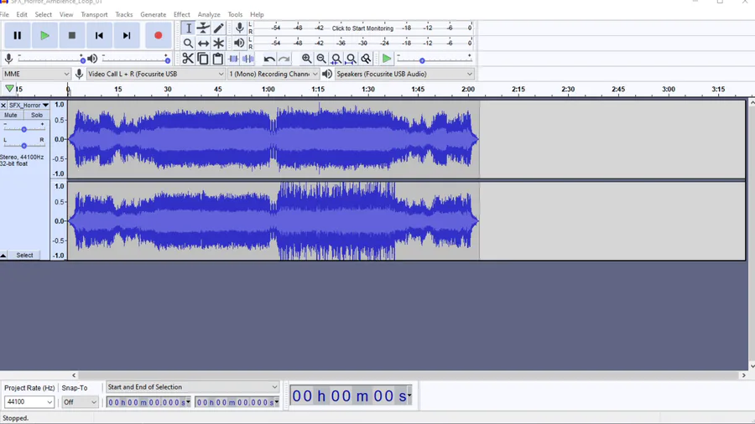Viewport: 755px width, 424px height.
Task: Open the Start and End of Selection dropdown
Action: 192,387
